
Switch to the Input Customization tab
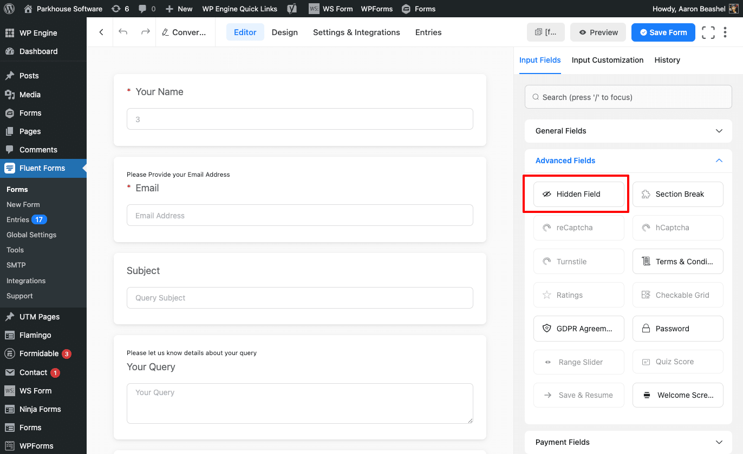tap(607, 60)
